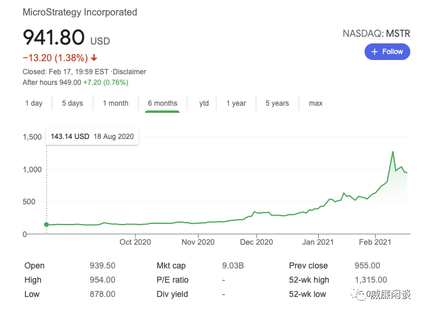Open the Disclaimer link
Screen dimensions: 424x313
point(129,72)
